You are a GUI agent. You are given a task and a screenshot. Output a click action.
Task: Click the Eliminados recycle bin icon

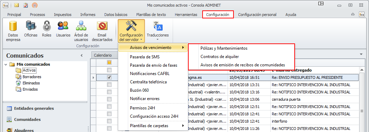pyautogui.click(x=18, y=83)
